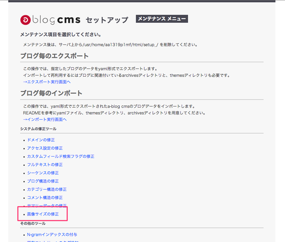The image size is (285, 242).
Task: Click the ブログ毎のエクスポート heading
Action: coord(54,56)
